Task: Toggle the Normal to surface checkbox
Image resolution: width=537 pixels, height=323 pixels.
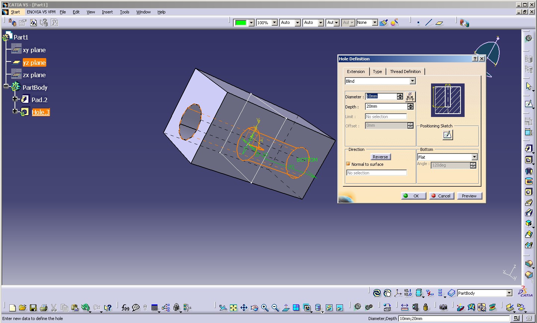Action: [x=348, y=164]
